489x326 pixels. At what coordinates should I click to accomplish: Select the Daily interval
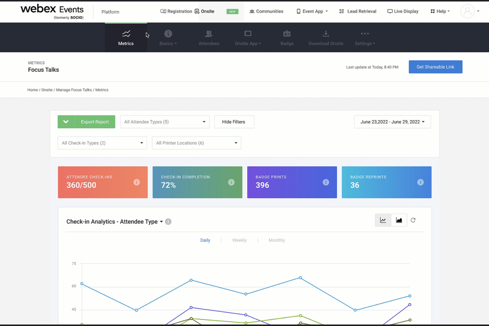pos(205,240)
